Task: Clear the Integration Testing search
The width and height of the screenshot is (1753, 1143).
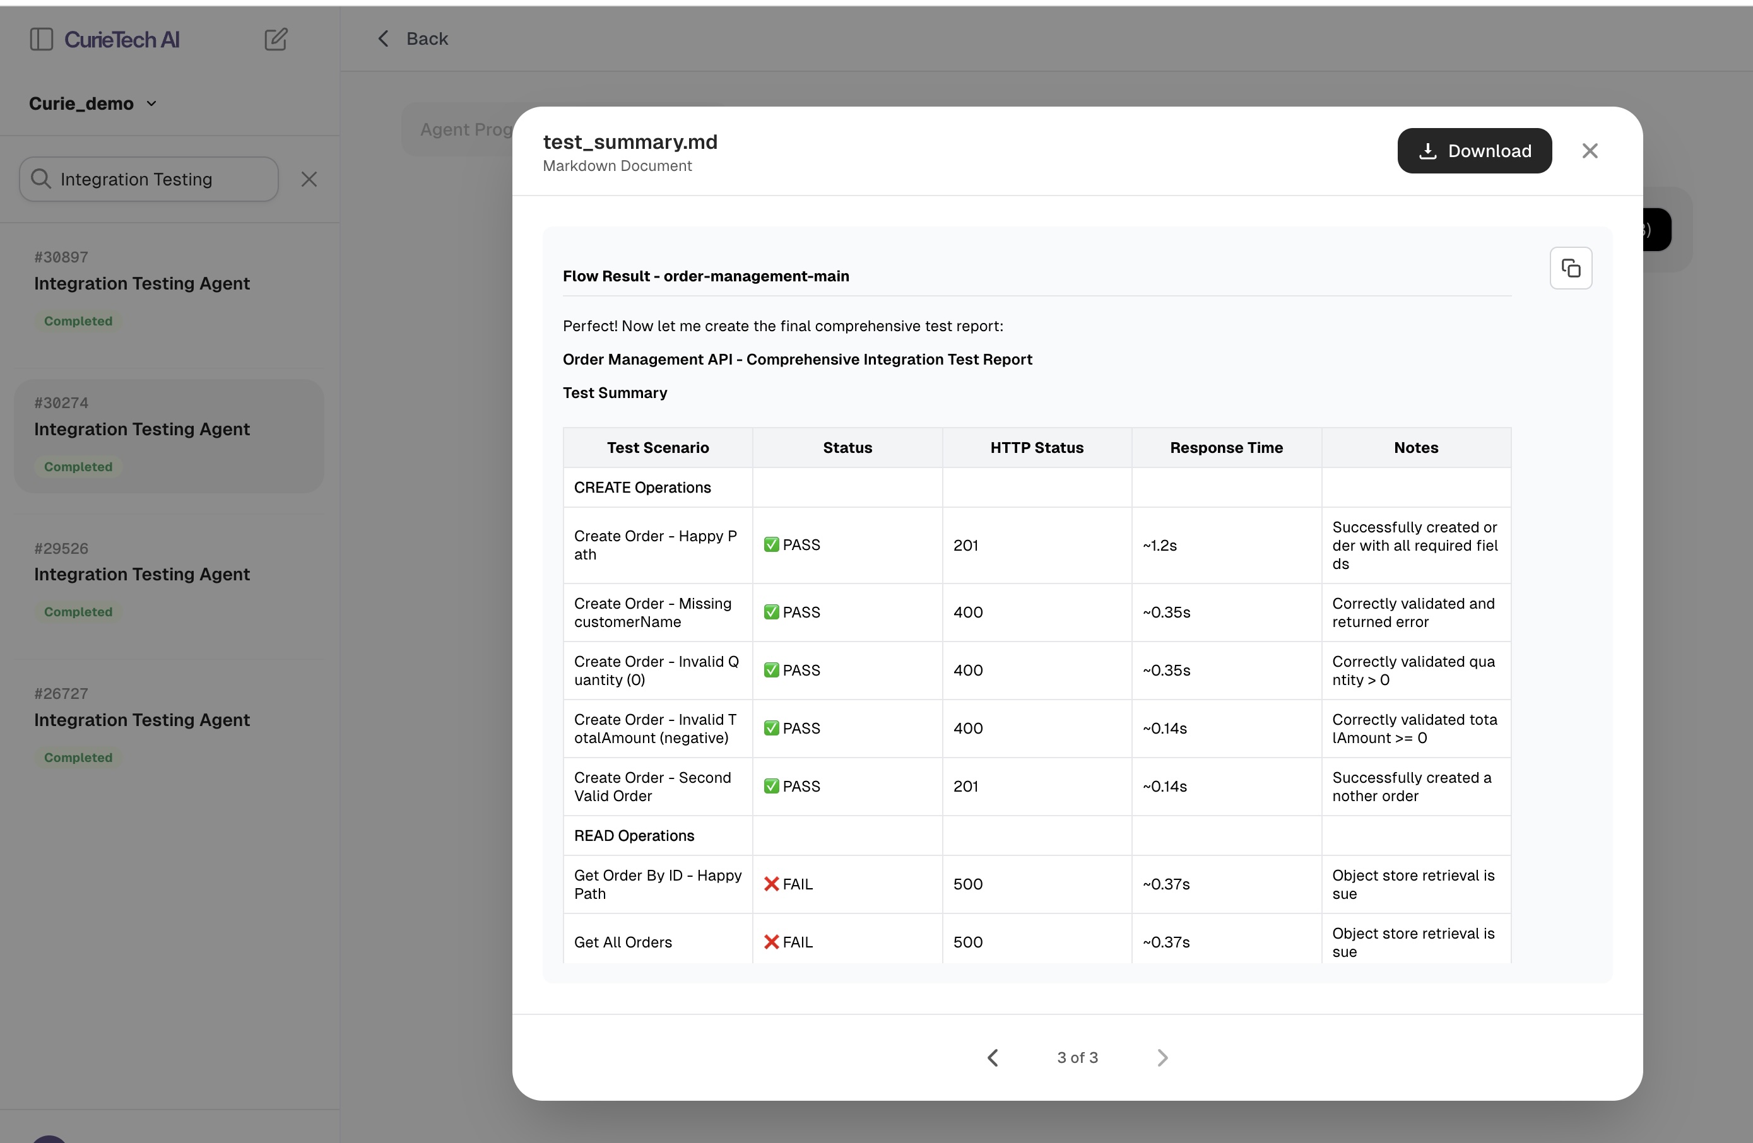Action: pos(309,179)
